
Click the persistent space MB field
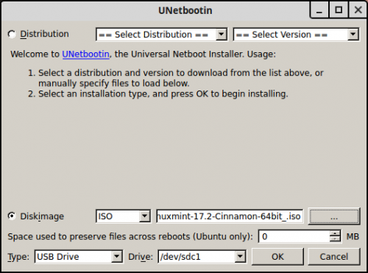(294, 236)
